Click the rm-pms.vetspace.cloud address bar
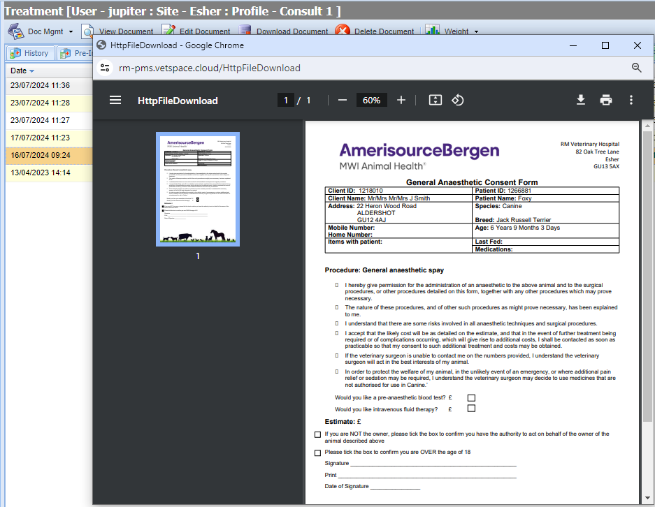655x507 pixels. 209,68
